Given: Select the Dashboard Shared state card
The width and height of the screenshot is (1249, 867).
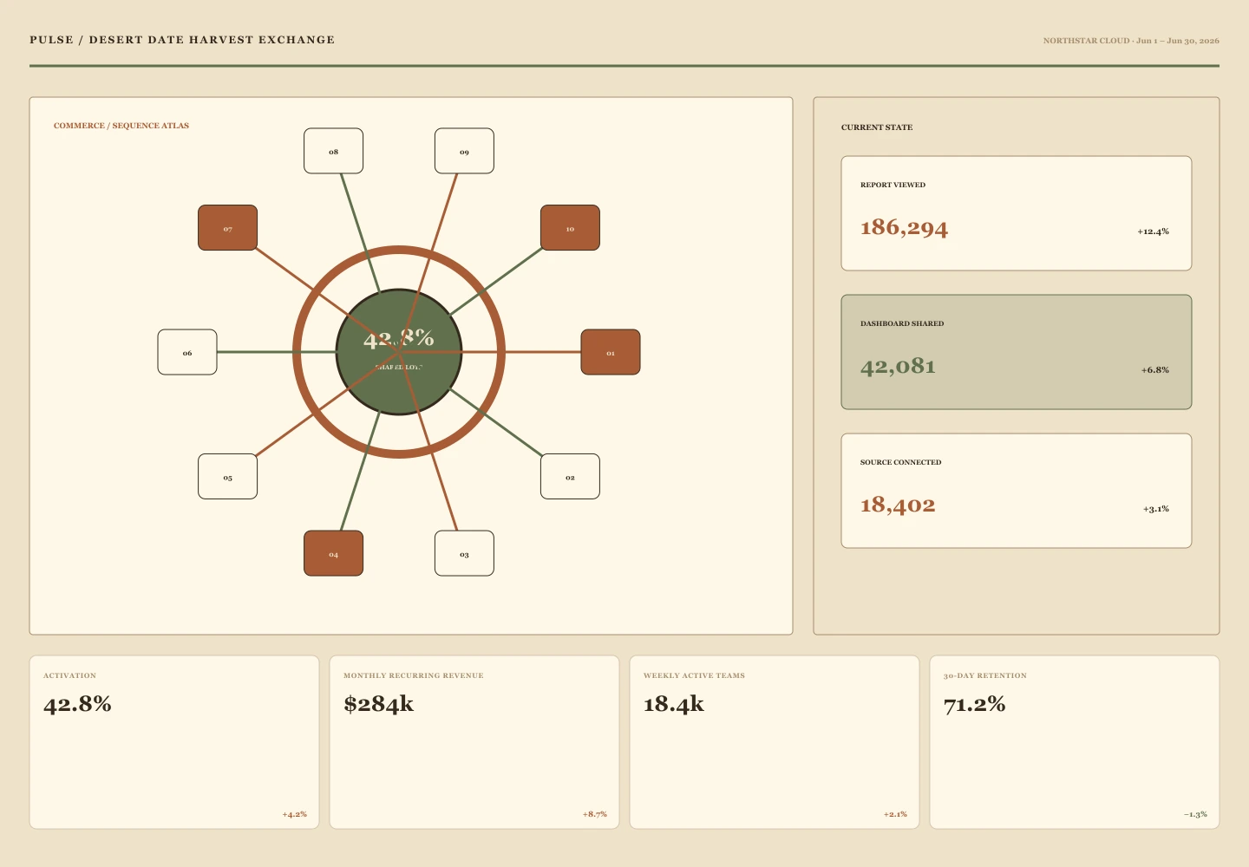Looking at the screenshot, I should pyautogui.click(x=1017, y=352).
